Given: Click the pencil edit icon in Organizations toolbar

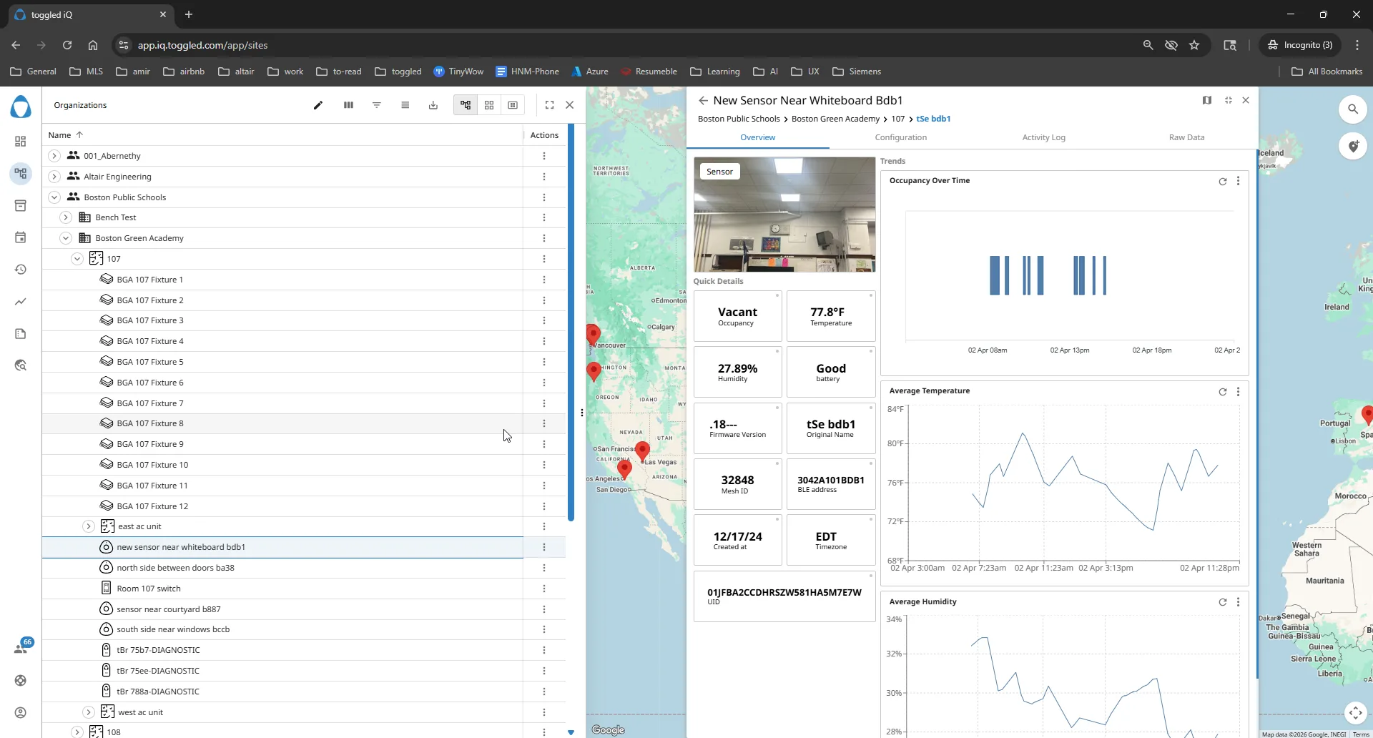Looking at the screenshot, I should [318, 105].
